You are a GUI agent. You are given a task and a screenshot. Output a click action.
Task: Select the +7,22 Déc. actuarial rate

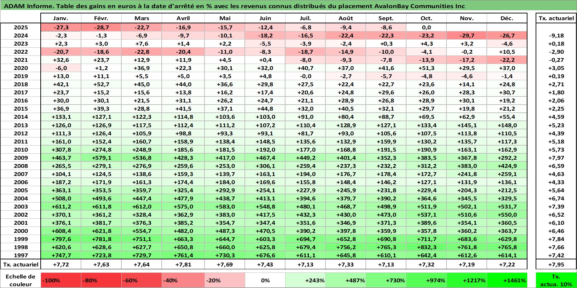tap(507, 265)
